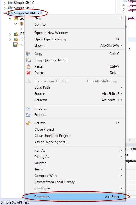Select the Simple Sit 1.3 tree label

point(24,8)
